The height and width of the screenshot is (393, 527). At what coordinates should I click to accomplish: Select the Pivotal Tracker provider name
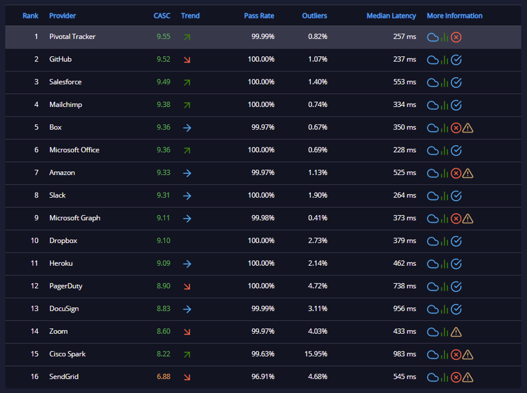(72, 37)
